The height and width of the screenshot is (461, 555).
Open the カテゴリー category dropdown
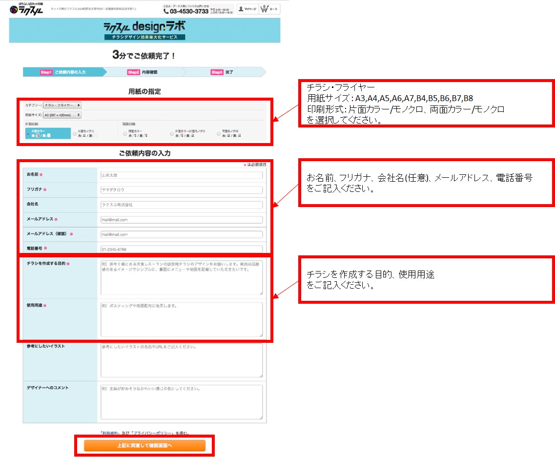tap(62, 105)
